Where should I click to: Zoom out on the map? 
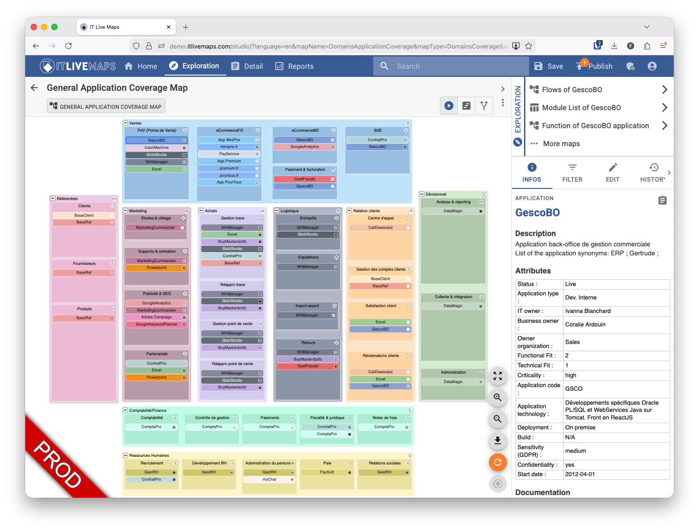(x=497, y=419)
